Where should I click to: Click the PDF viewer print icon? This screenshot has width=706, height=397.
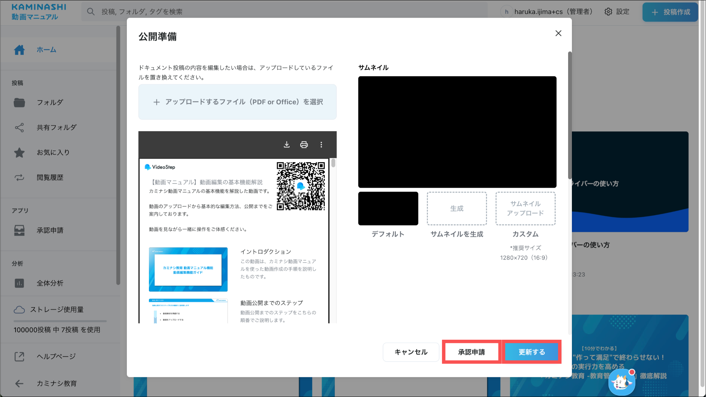coord(304,145)
